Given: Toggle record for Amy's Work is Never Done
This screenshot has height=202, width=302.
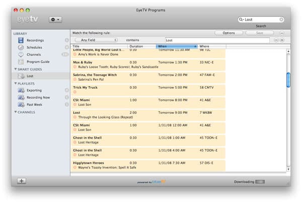Looking at the screenshot, I should coord(74,54).
